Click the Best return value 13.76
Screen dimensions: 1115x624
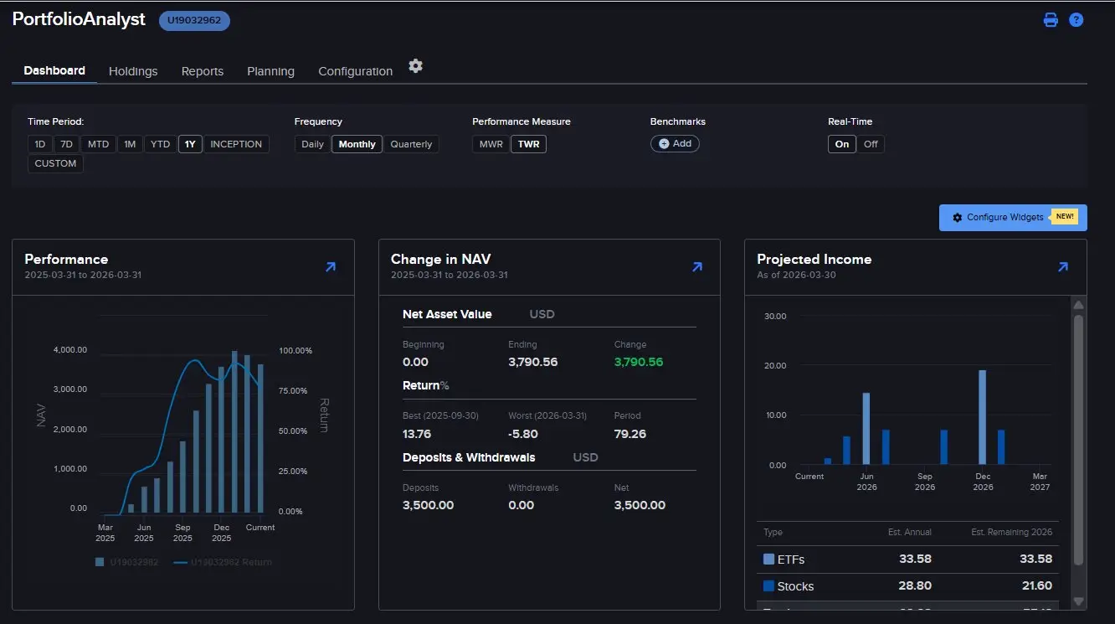coord(417,434)
